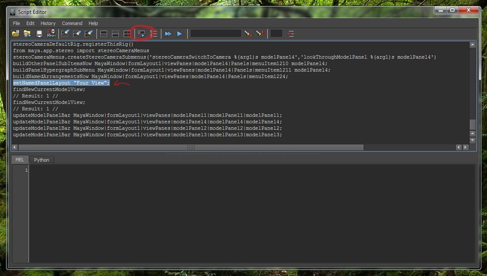Viewport: 487px width, 276px height.
Task: Click the updateModelPanelBar modelPanel1 line
Action: [x=147, y=115]
